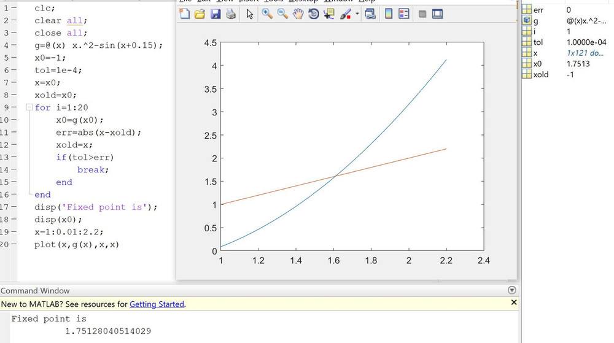Toggle the Edit Plot arrow tool
Screen dimensions: 614x343
[250, 13]
